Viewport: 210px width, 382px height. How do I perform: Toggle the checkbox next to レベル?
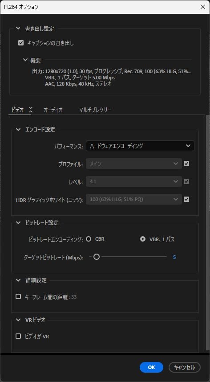(x=186, y=181)
